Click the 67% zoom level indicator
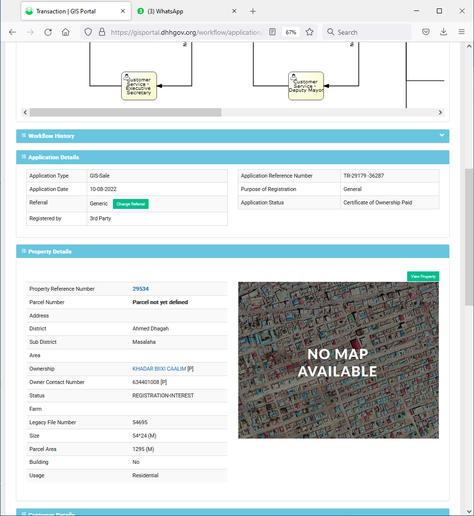Viewport: 474px width, 516px height. [x=291, y=32]
